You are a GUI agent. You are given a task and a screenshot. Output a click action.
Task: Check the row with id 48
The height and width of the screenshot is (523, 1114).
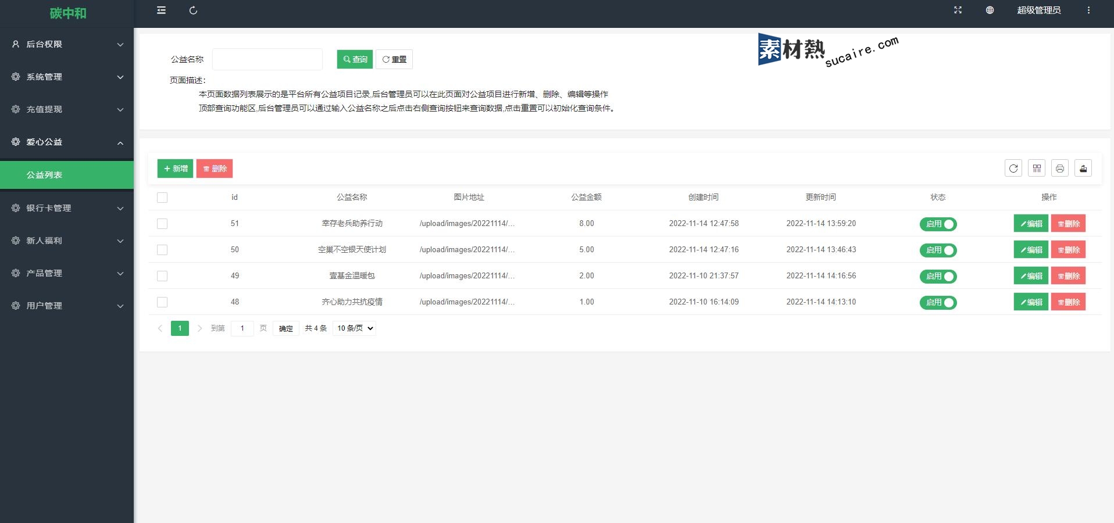[x=162, y=302]
